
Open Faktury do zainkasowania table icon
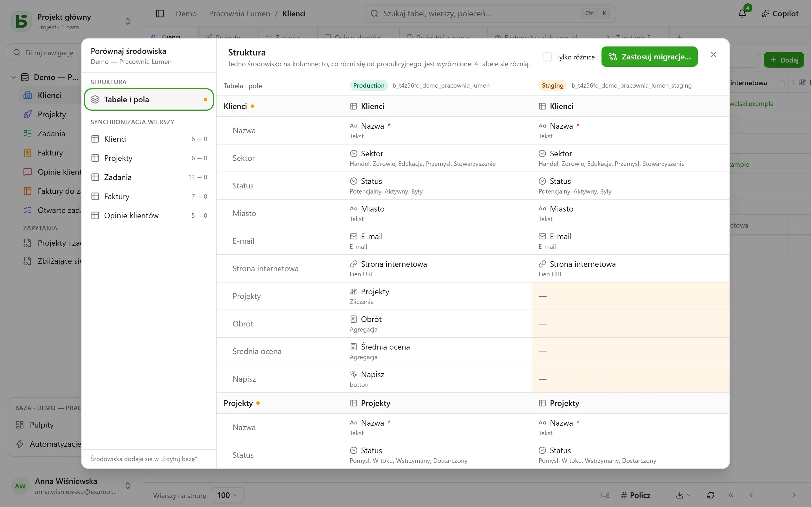[28, 191]
